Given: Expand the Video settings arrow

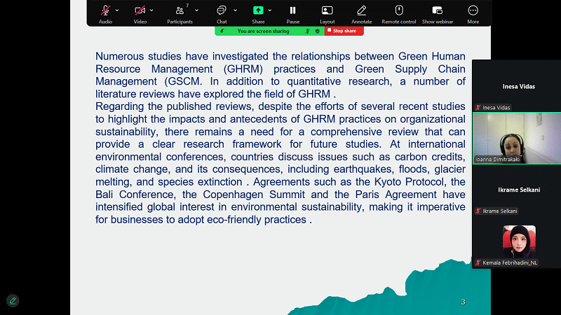Looking at the screenshot, I should tap(153, 10).
